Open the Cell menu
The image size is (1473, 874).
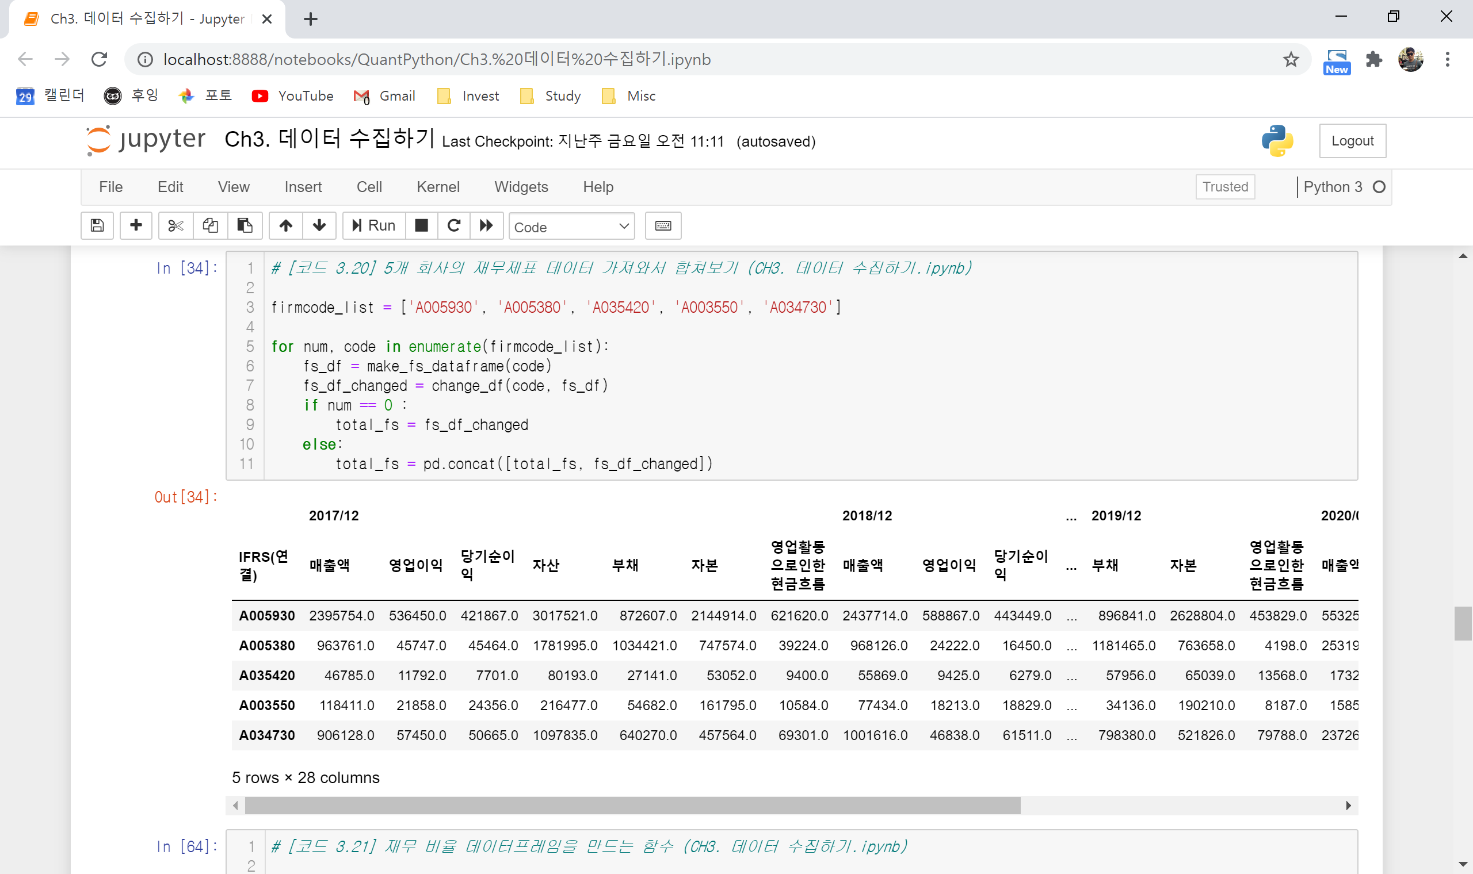pyautogui.click(x=369, y=187)
